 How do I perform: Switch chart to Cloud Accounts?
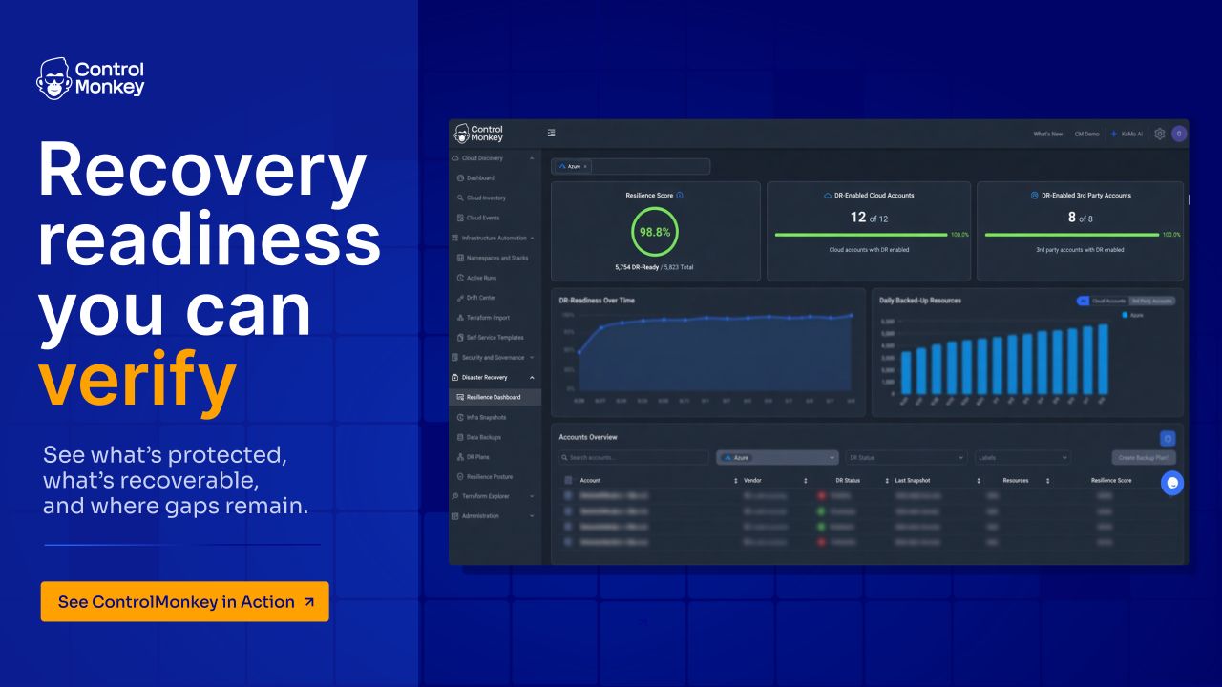1108,301
